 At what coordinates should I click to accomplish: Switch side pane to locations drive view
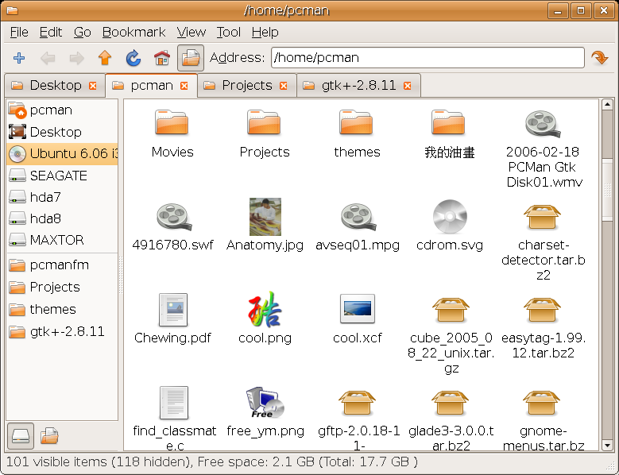point(21,435)
